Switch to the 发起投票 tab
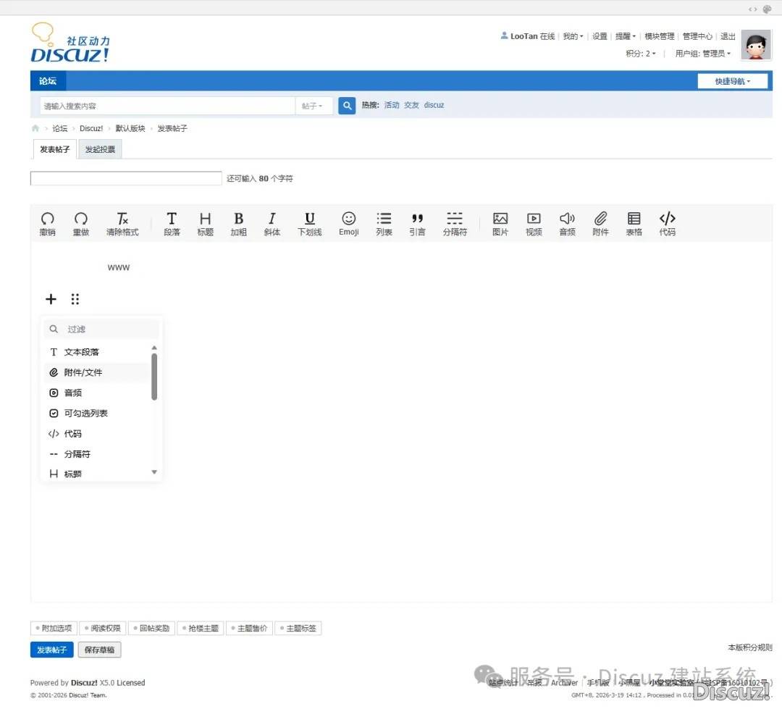Screen dimensions: 782x709 (100, 149)
